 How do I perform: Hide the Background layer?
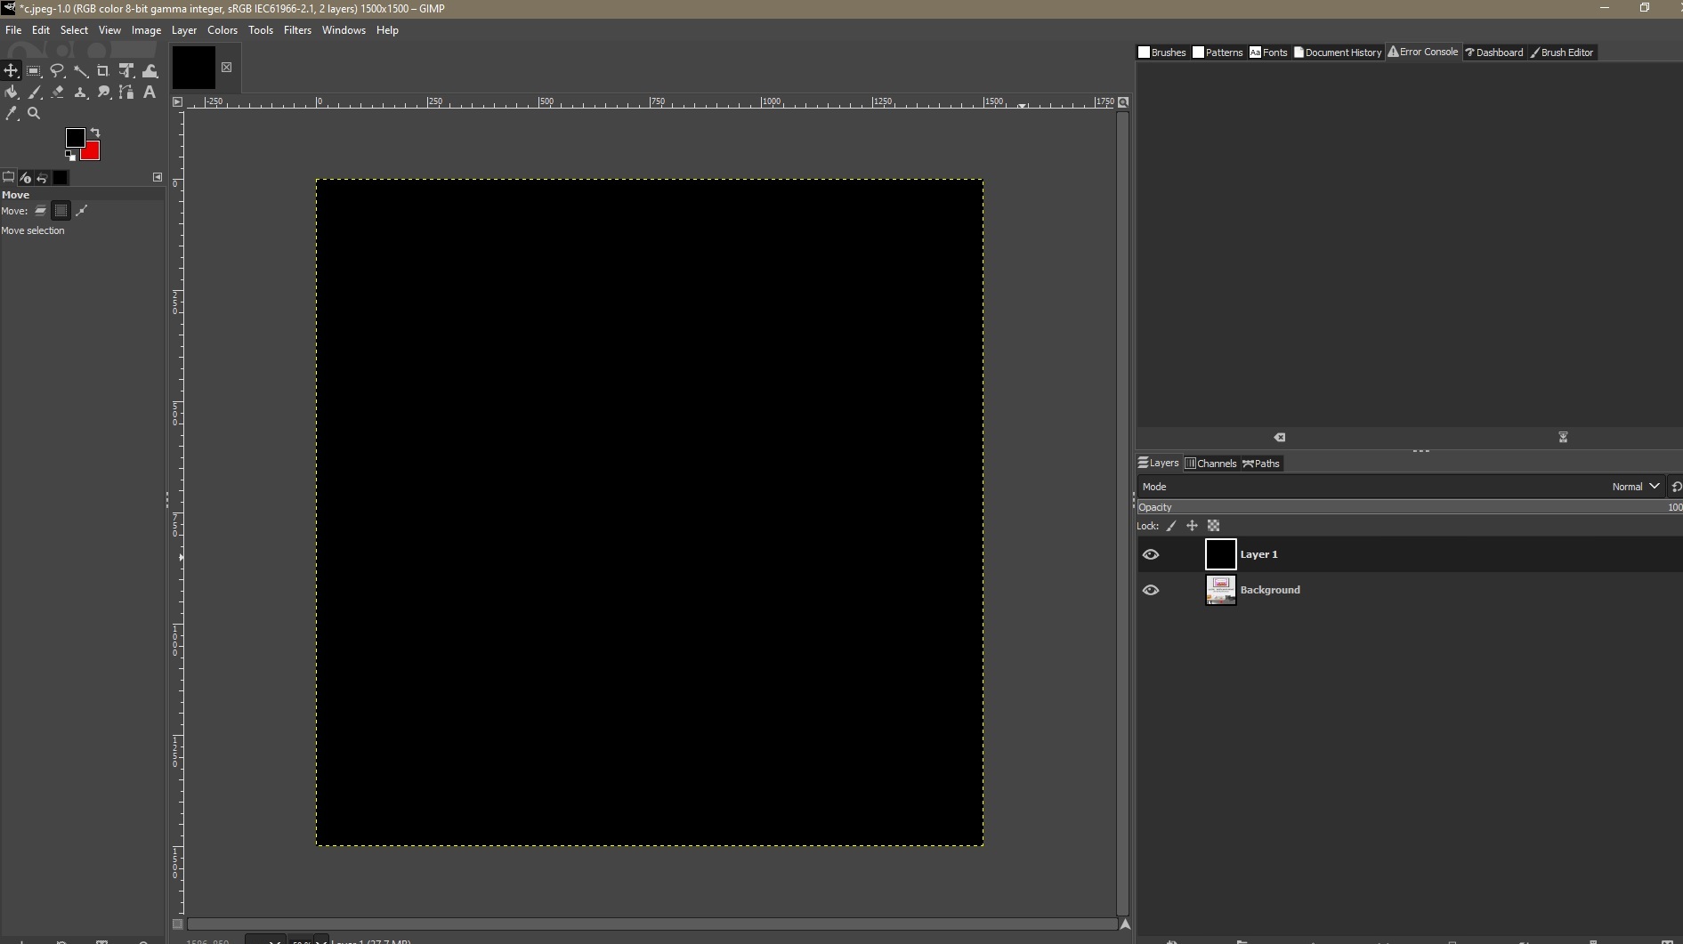tap(1152, 590)
